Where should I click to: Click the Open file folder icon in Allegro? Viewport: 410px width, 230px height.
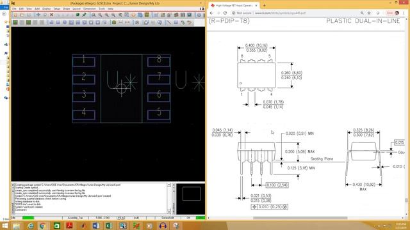(22, 15)
